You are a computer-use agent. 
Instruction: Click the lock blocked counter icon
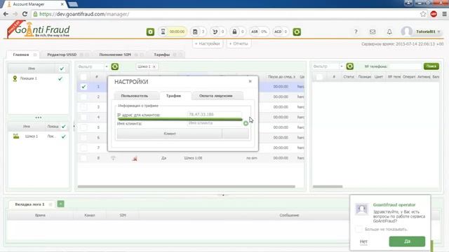point(234,31)
